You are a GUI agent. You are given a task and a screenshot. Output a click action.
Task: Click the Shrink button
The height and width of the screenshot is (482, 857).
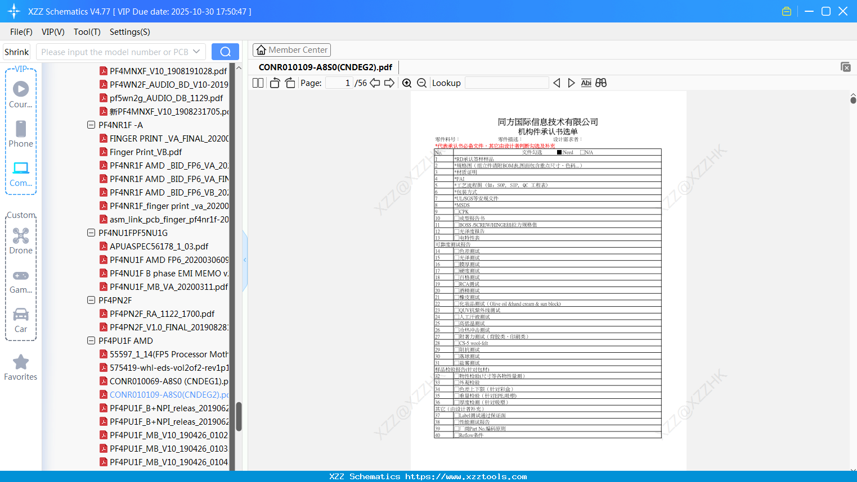(x=17, y=52)
